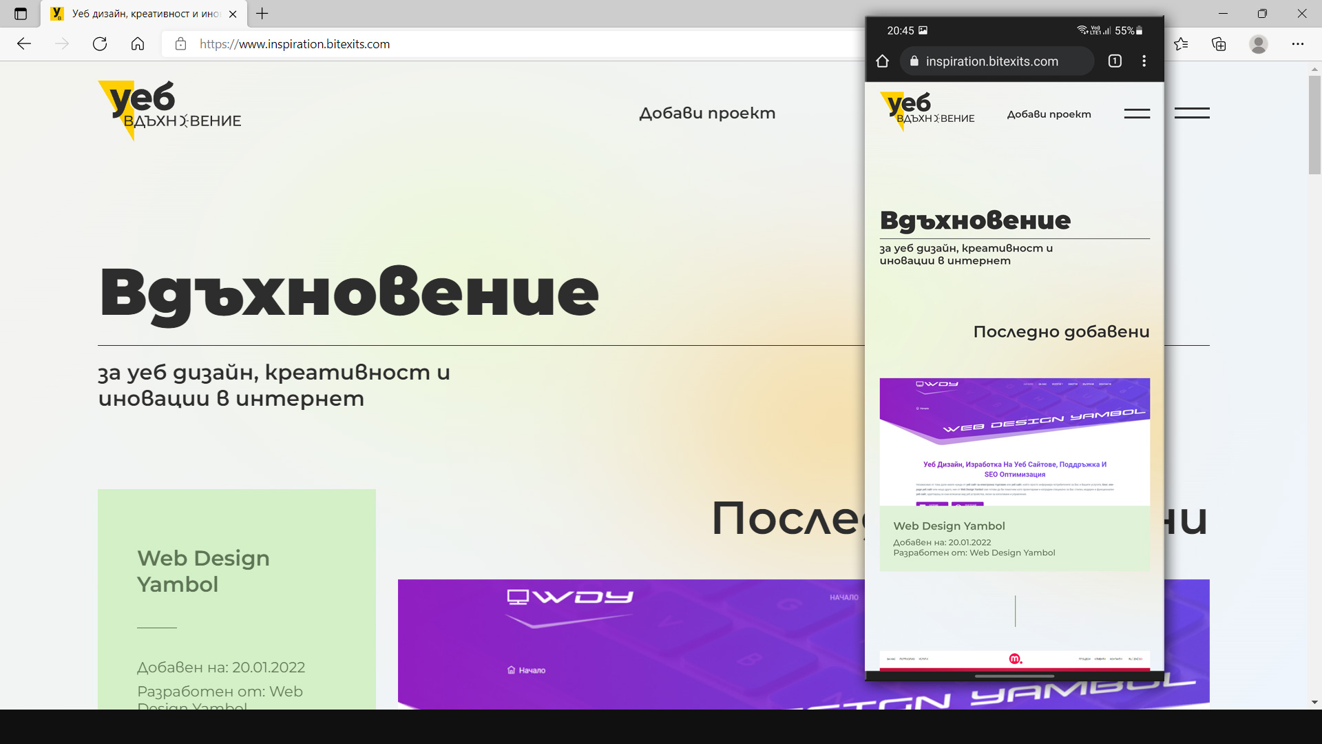
Task: Tap the phone navigation gesture bar
Action: click(1014, 676)
